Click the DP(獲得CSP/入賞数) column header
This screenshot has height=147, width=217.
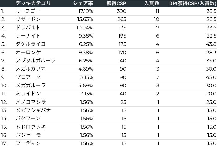pos(193,3)
